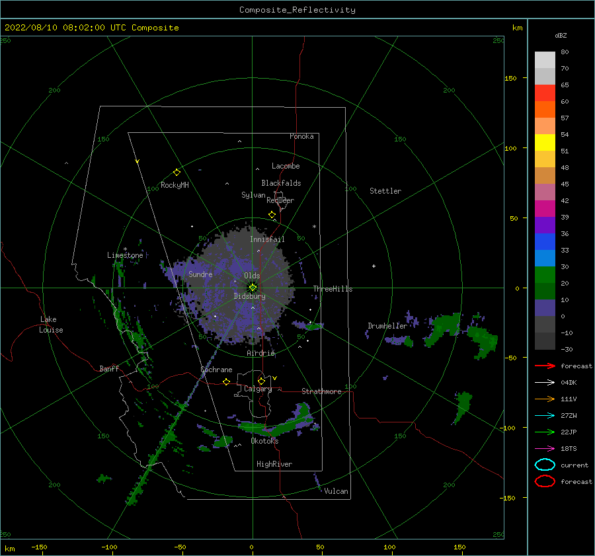Viewport: 595px width, 556px height.
Task: Click the magenta 18TS arrow legend icon
Action: tap(545, 449)
